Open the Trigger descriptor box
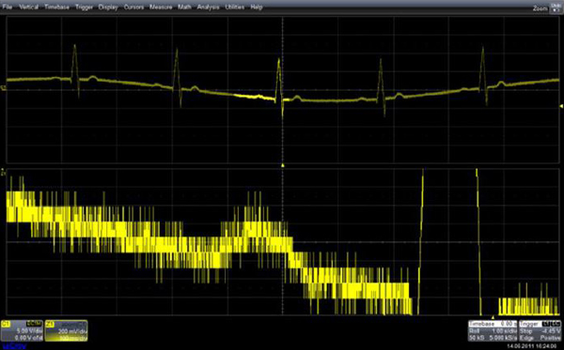The image size is (564, 350). tap(540, 330)
